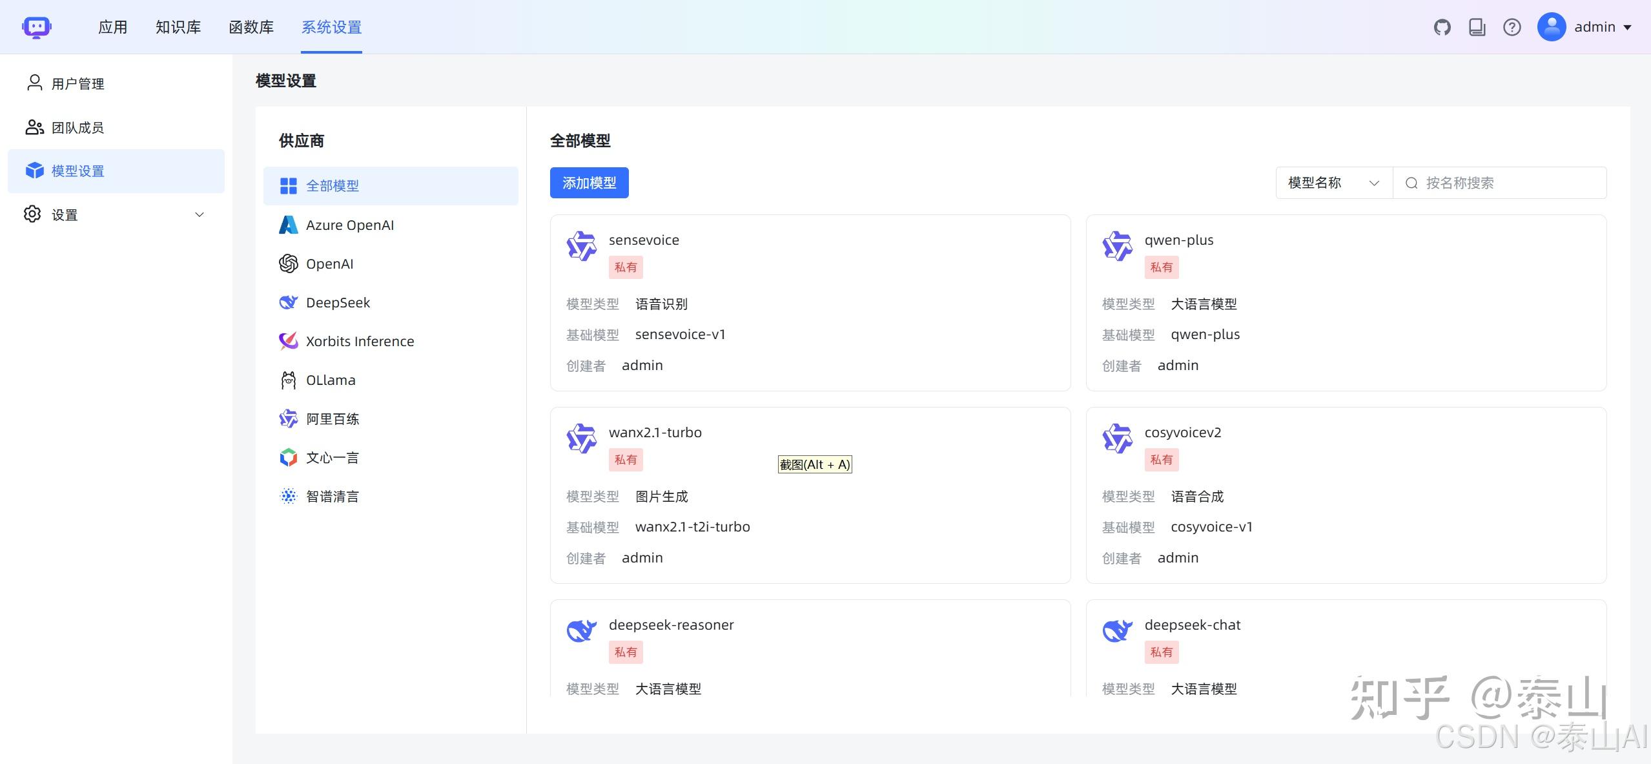
Task: Select the 阿里百练 provider icon
Action: click(x=289, y=418)
